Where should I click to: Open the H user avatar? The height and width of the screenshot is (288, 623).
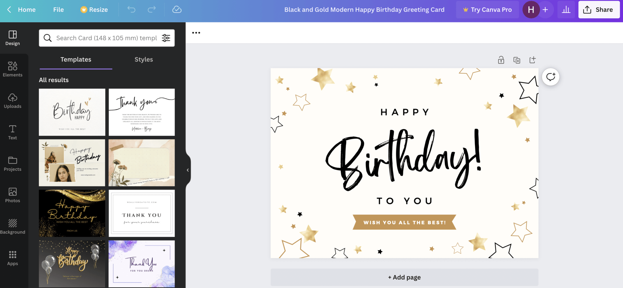pyautogui.click(x=531, y=9)
